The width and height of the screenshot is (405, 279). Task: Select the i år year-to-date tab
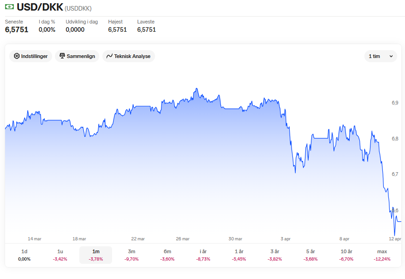pyautogui.click(x=203, y=255)
